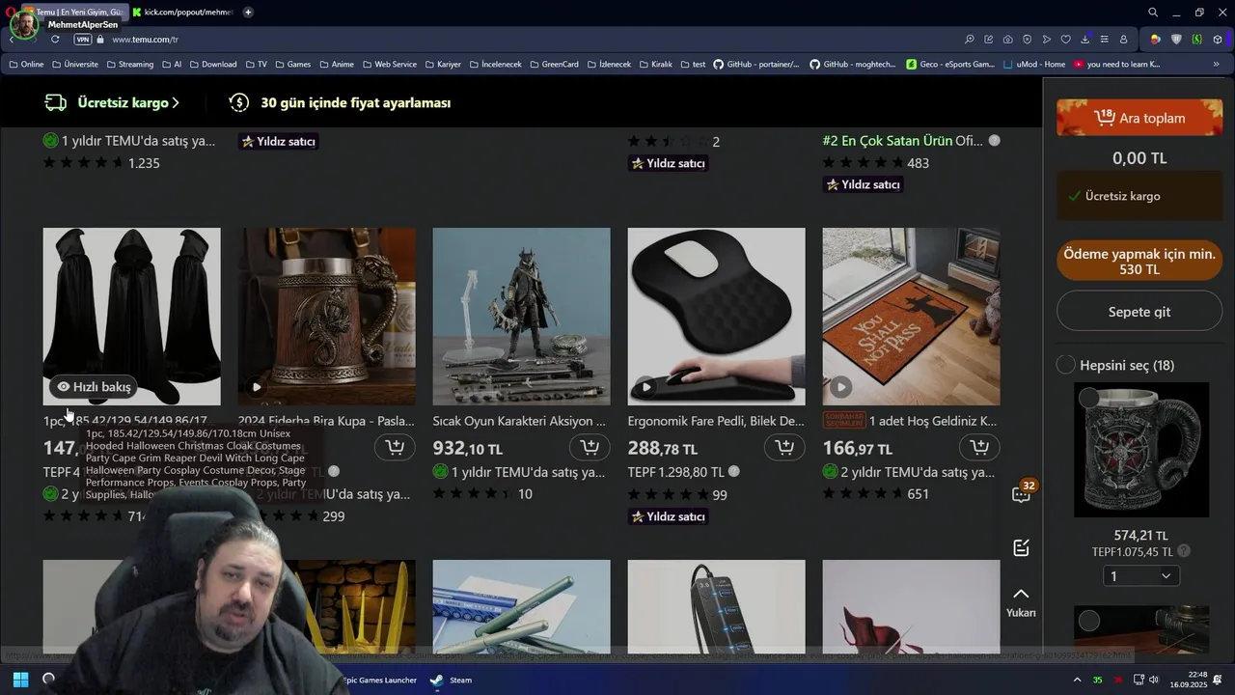Play the beer mug product video
Viewport: 1235px width, 695px height.
click(257, 387)
